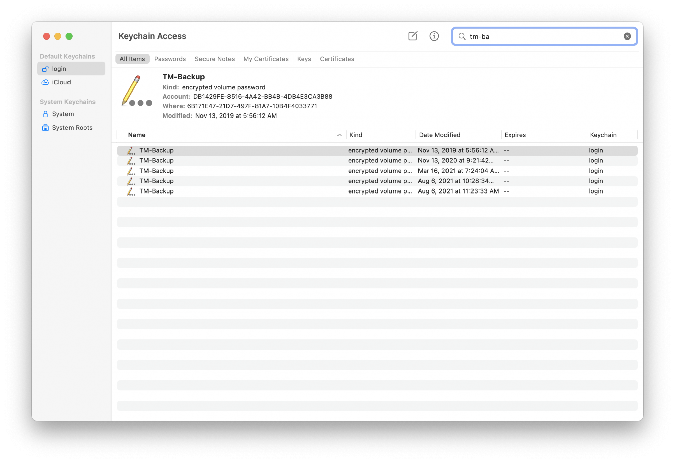Sort by Kind column header
This screenshot has width=675, height=463.
pyautogui.click(x=355, y=135)
